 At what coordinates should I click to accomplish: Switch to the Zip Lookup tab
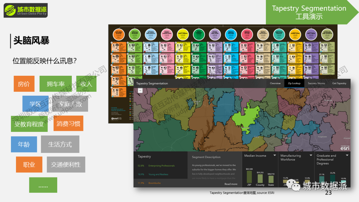point(294,83)
